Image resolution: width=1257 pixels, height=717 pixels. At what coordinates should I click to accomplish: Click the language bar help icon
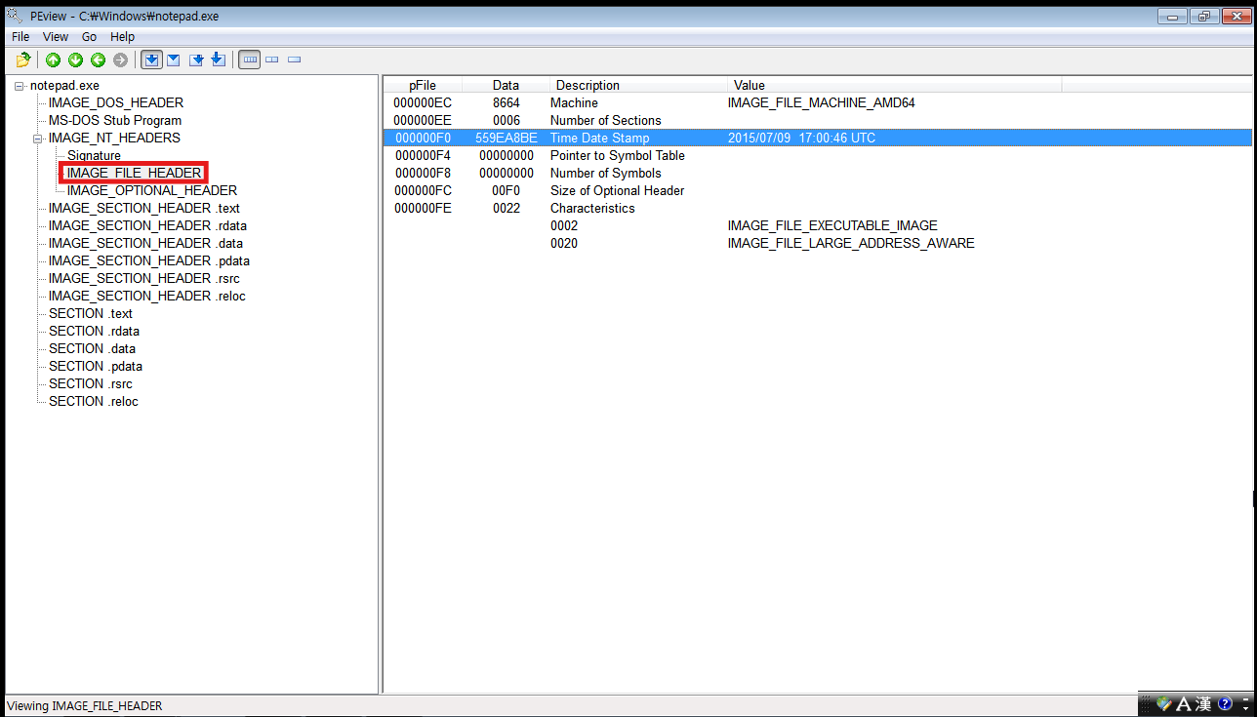point(1225,703)
